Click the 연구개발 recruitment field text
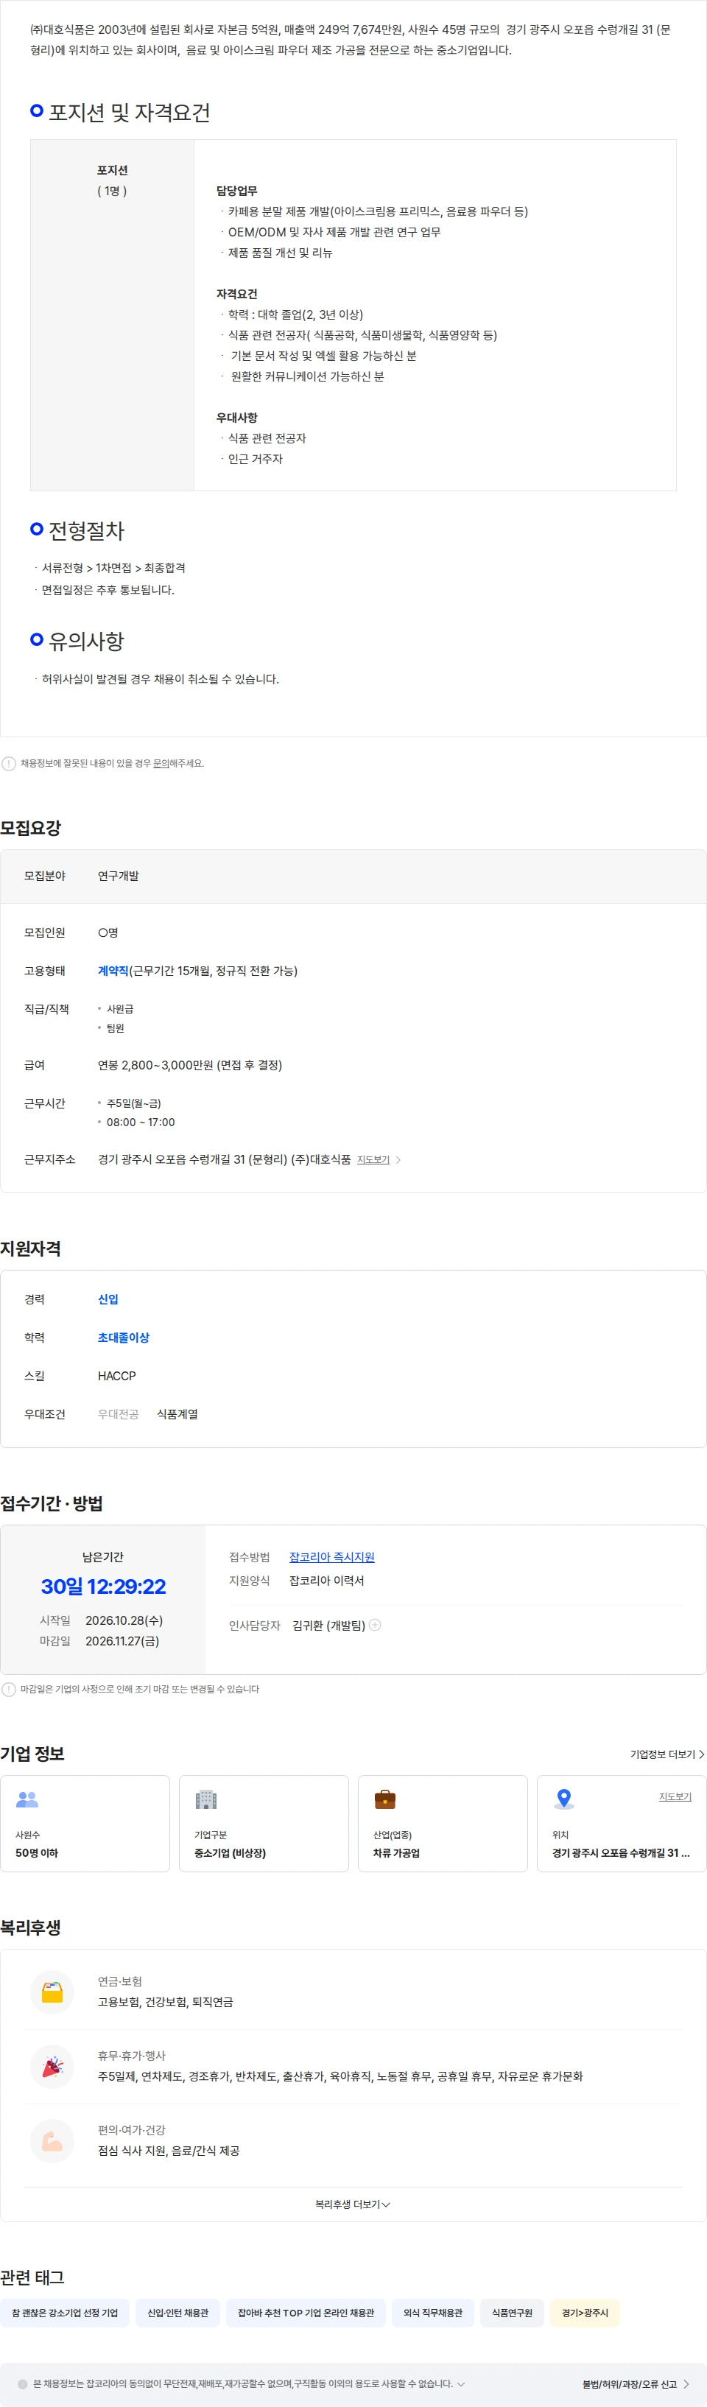Screen dimensions: 707x2407 pos(119,876)
